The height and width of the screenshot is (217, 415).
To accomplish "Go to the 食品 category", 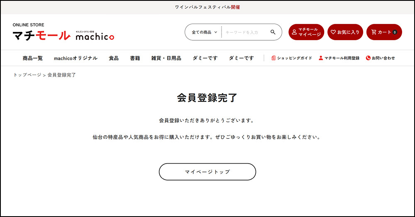I will point(114,58).
